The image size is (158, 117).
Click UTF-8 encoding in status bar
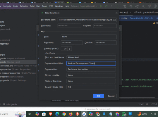click(x=154, y=104)
